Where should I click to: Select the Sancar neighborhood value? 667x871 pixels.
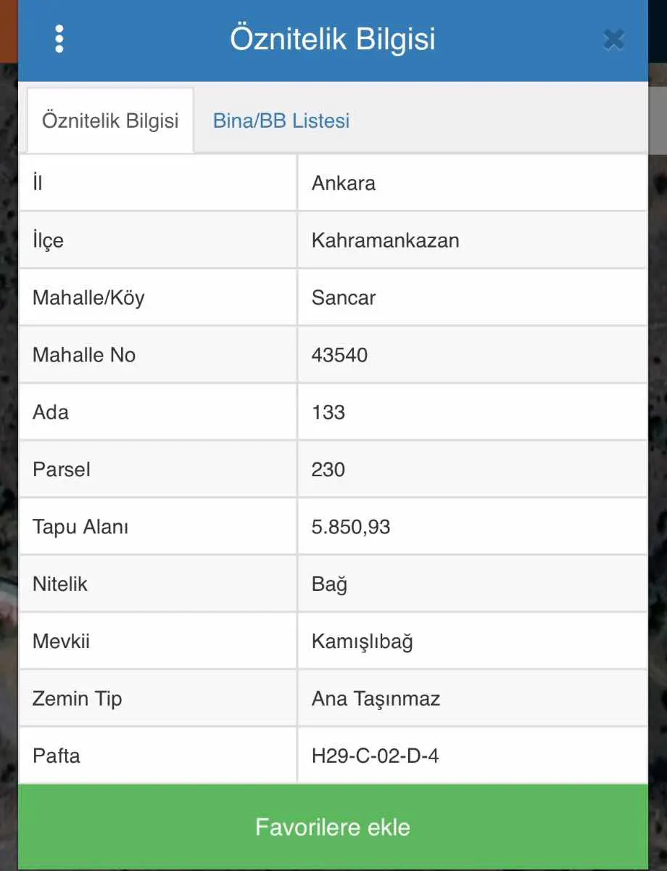click(344, 298)
